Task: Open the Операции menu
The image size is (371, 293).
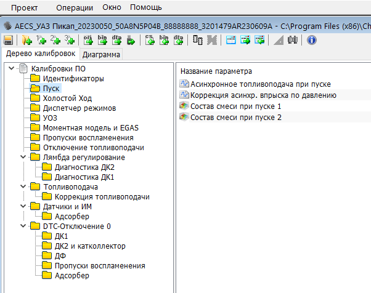Action: pyautogui.click(x=74, y=7)
